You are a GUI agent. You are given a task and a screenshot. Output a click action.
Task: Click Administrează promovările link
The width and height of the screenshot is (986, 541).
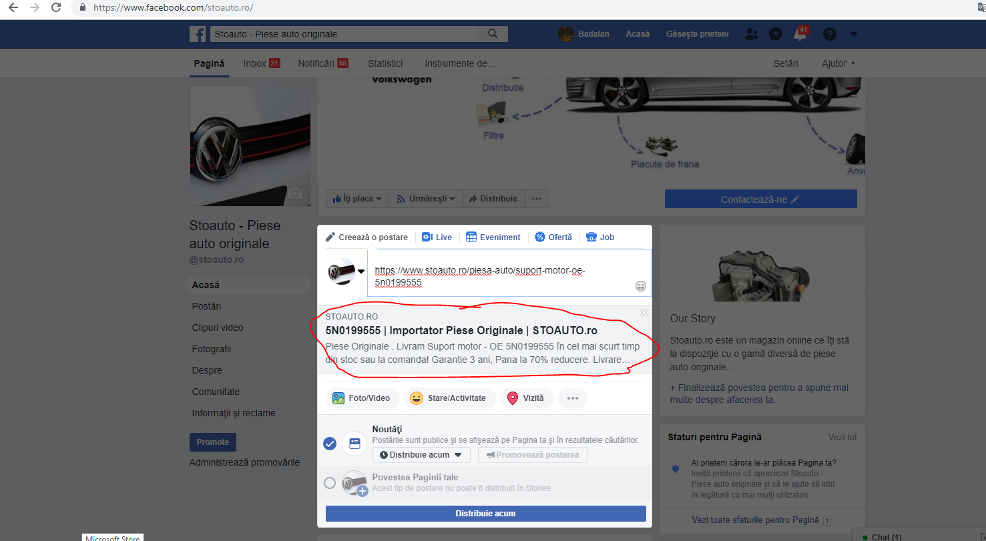coord(244,462)
